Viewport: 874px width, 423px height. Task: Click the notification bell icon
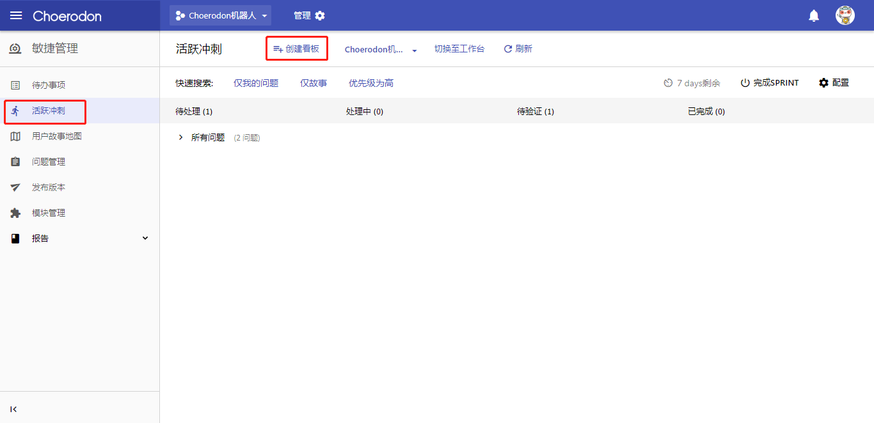coord(813,15)
